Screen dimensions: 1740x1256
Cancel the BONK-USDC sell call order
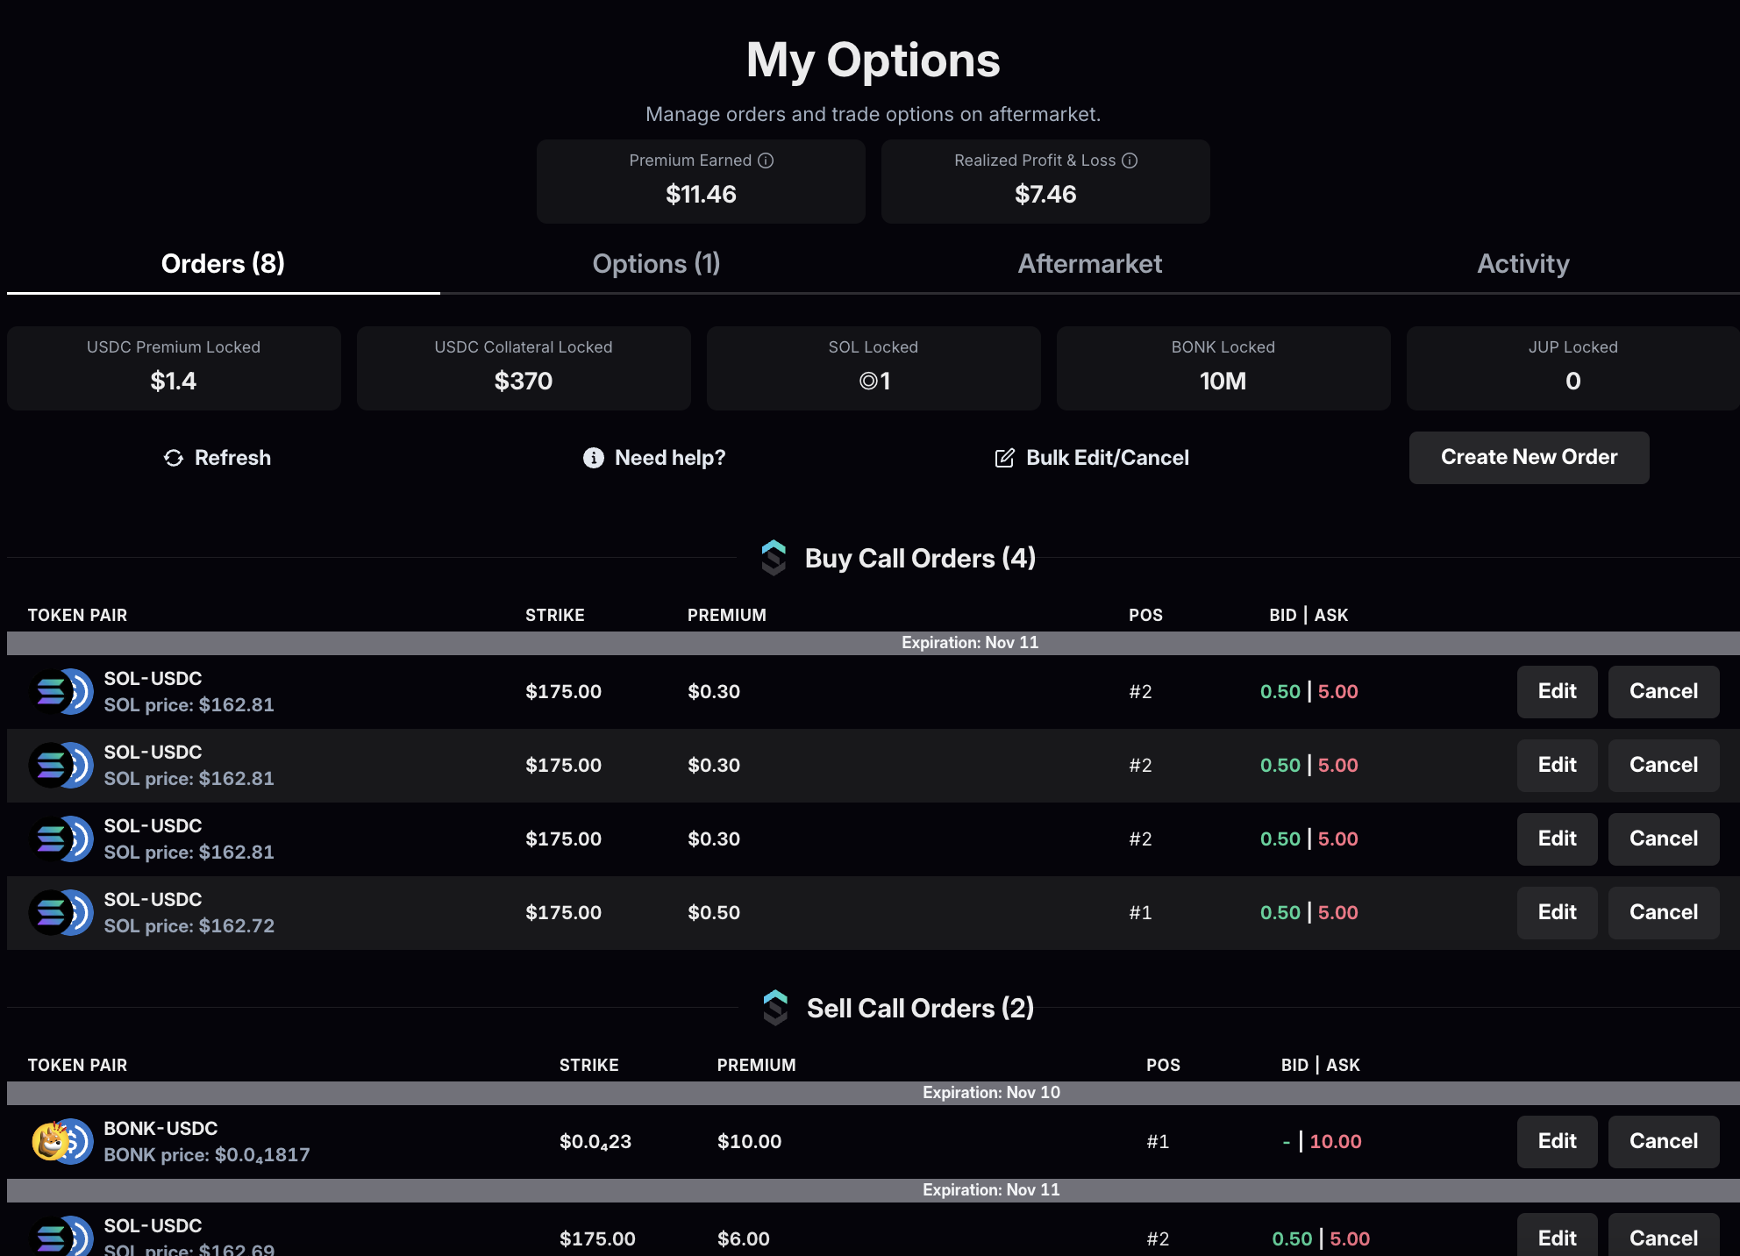pos(1663,1141)
